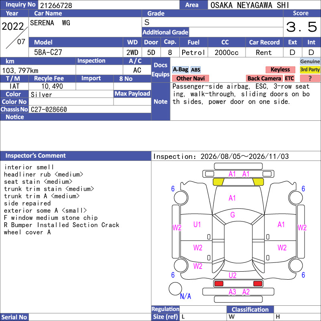The image size is (321, 321).
Task: Click the color value Silver
Action: coord(41,95)
